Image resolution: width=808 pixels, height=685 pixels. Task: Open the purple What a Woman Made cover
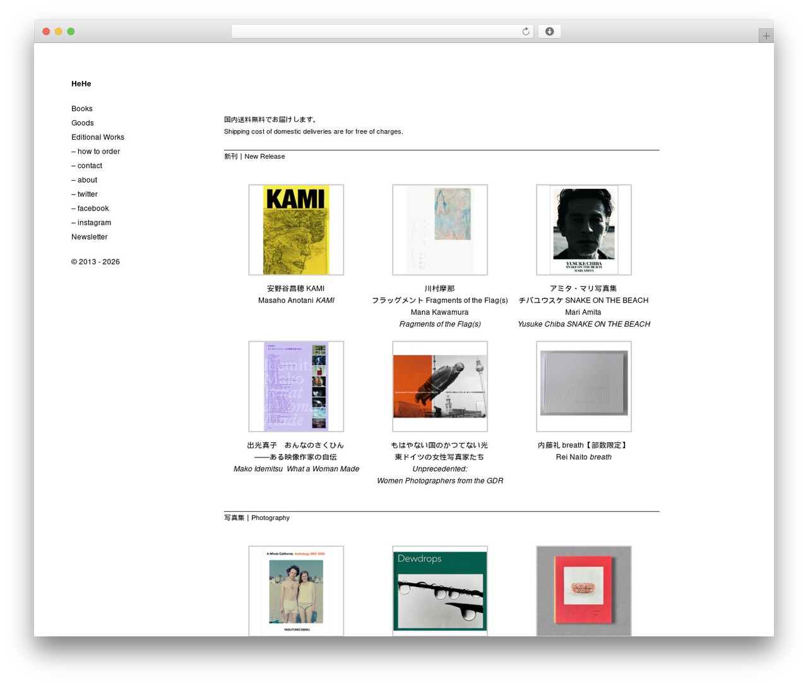(296, 387)
